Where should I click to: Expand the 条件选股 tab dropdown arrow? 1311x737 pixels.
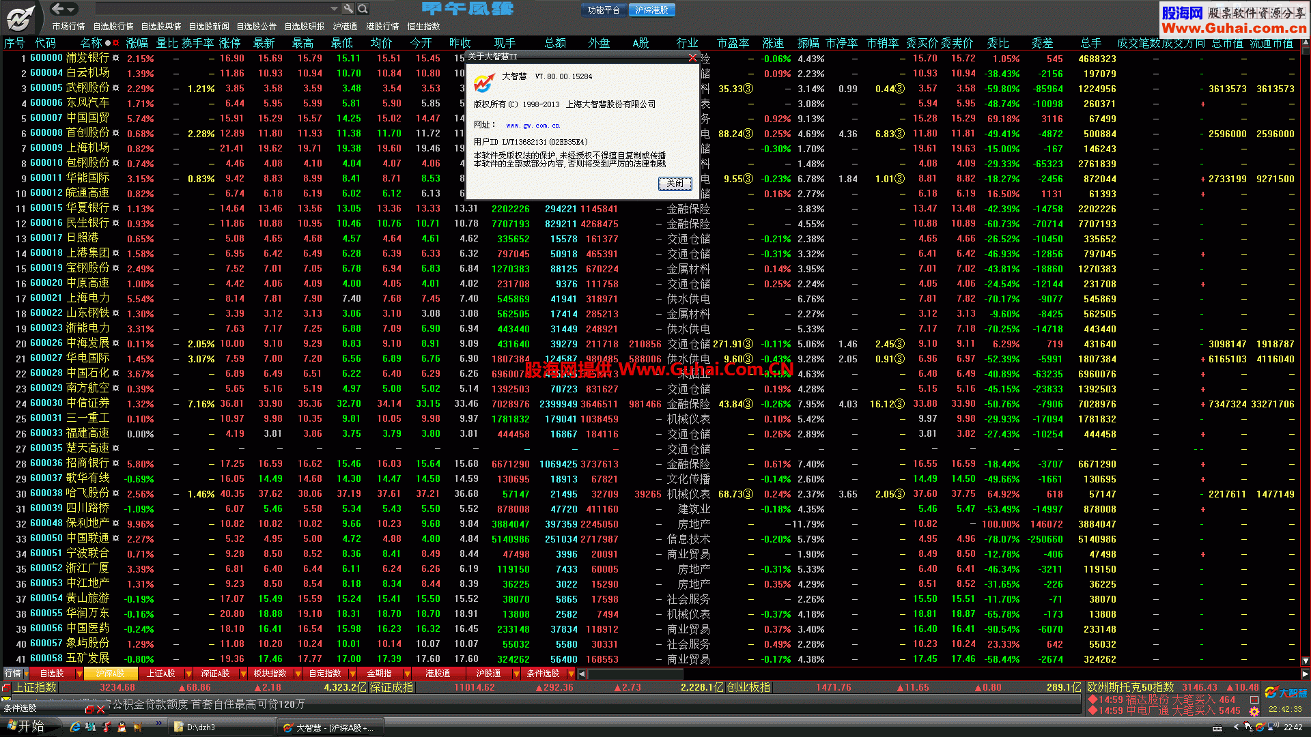pyautogui.click(x=571, y=674)
